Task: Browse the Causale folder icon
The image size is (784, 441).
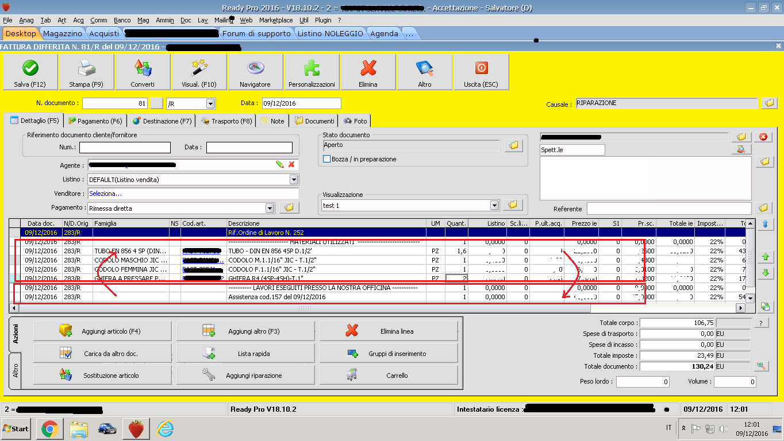Action: click(769, 103)
